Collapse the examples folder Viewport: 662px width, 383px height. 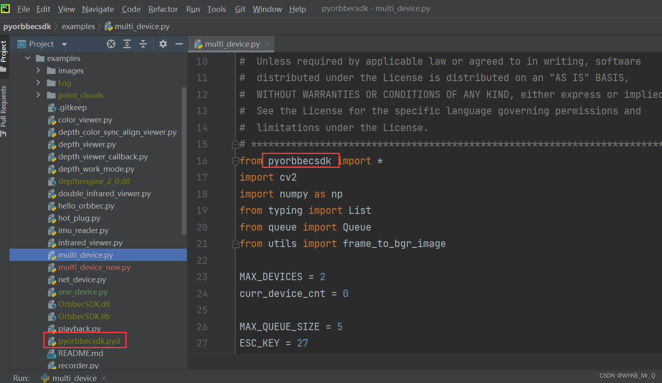tap(27, 58)
